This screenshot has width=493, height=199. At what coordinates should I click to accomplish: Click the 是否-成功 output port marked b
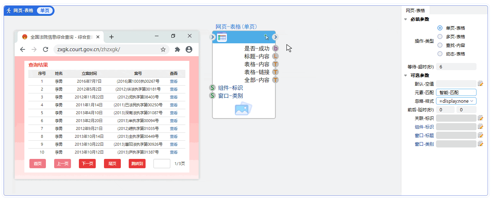coord(275,48)
